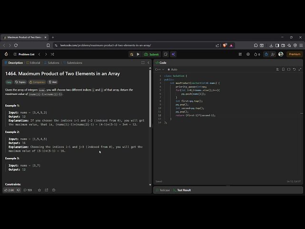
Task: Switch to the Editorial tab
Action: point(33,62)
